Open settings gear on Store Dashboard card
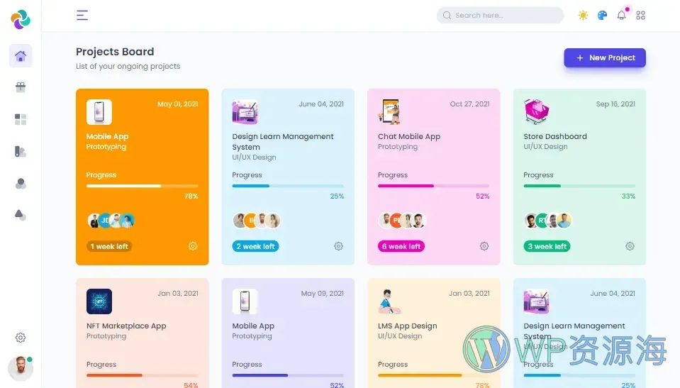 click(x=630, y=246)
